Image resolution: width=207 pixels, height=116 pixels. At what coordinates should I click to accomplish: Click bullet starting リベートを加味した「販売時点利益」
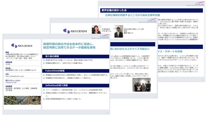point(74,90)
